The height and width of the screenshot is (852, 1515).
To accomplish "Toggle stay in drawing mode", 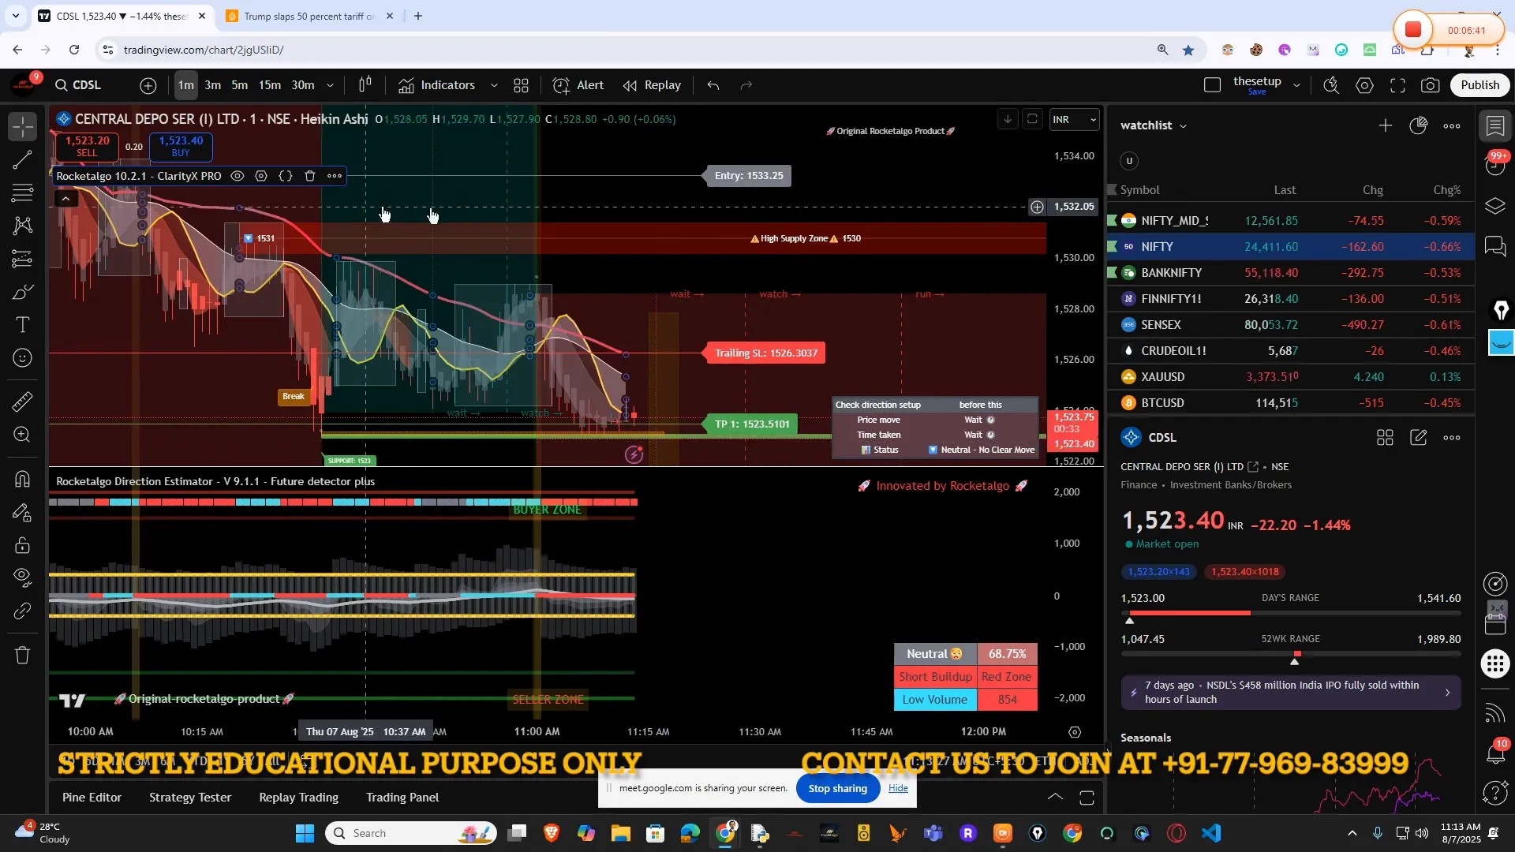I will [23, 513].
